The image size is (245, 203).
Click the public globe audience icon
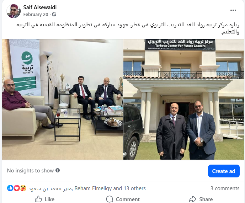(54, 14)
